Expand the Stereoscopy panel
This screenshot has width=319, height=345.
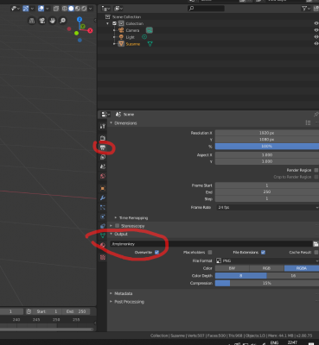(111, 226)
